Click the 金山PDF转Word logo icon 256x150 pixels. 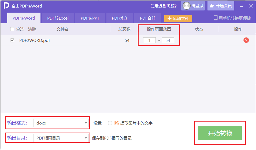(x=6, y=6)
